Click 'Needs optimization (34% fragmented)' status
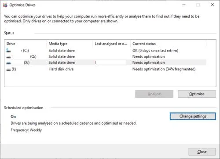Screen dimensions: 220x159 point(164,69)
